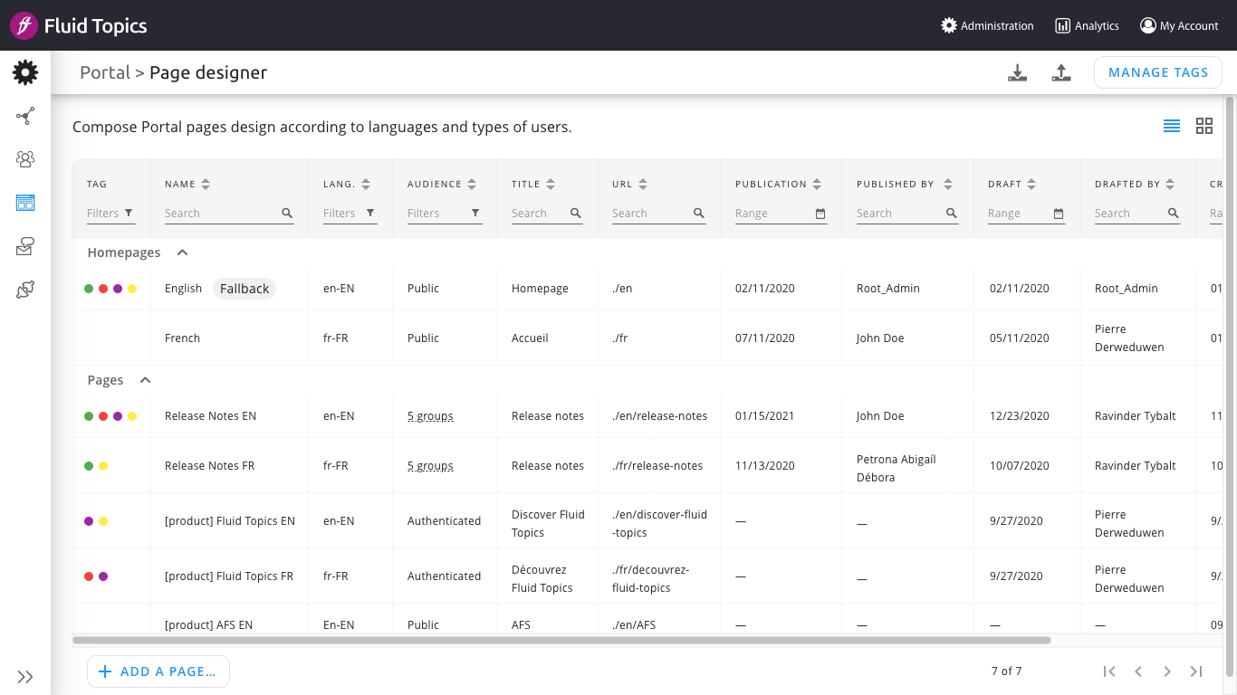
Task: Click the ADD A PAGE button
Action: 158,671
